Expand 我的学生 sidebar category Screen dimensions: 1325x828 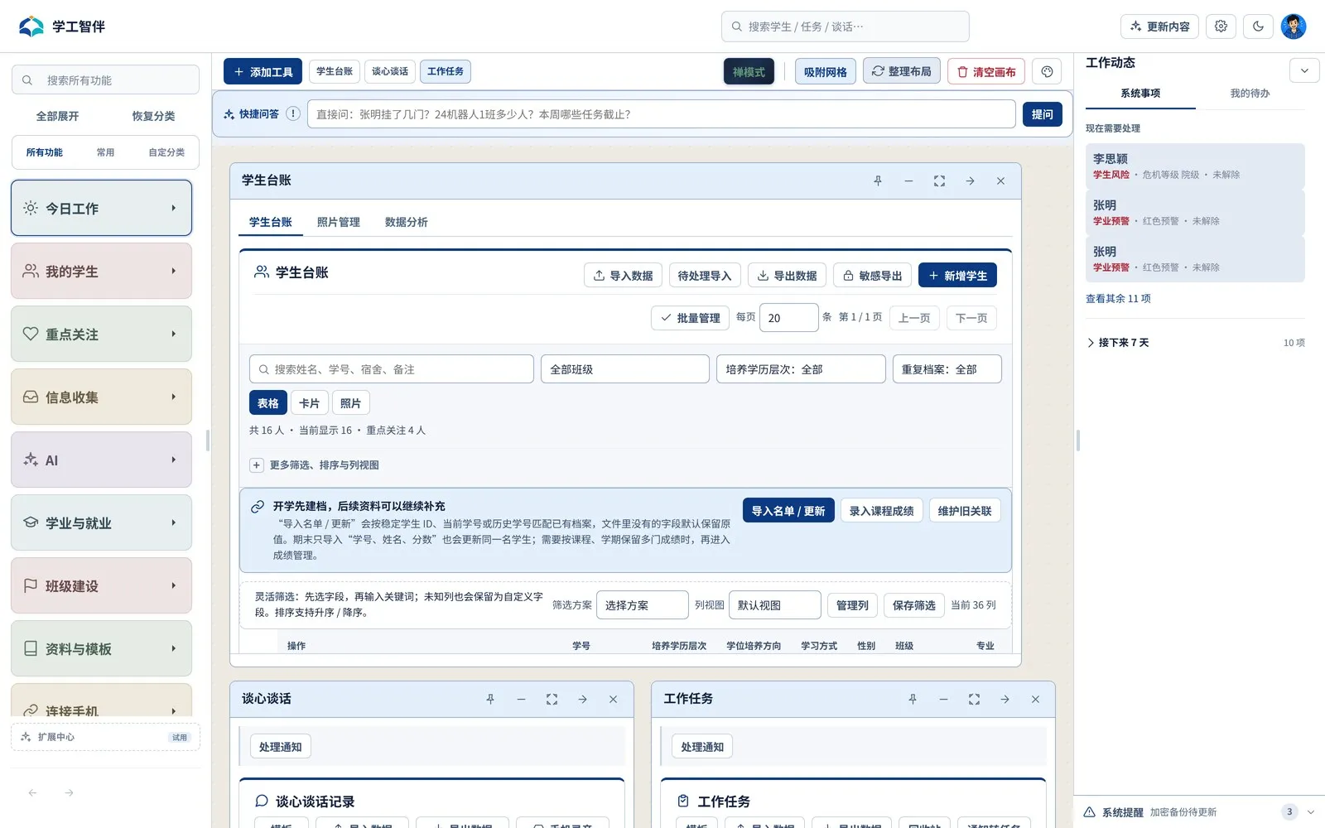pyautogui.click(x=101, y=271)
